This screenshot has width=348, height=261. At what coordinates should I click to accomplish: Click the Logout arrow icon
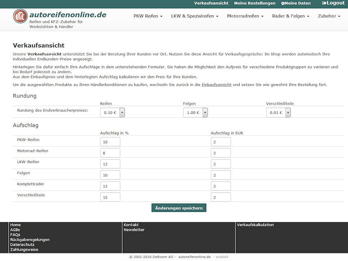[324, 3]
